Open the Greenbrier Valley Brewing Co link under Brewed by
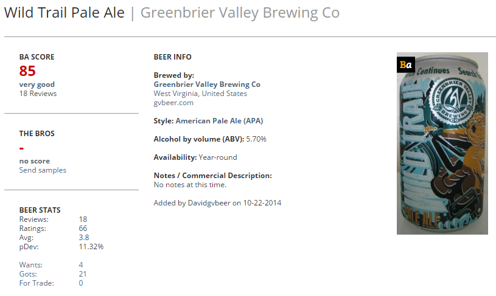Viewport: 496px width, 296px height. 207,84
